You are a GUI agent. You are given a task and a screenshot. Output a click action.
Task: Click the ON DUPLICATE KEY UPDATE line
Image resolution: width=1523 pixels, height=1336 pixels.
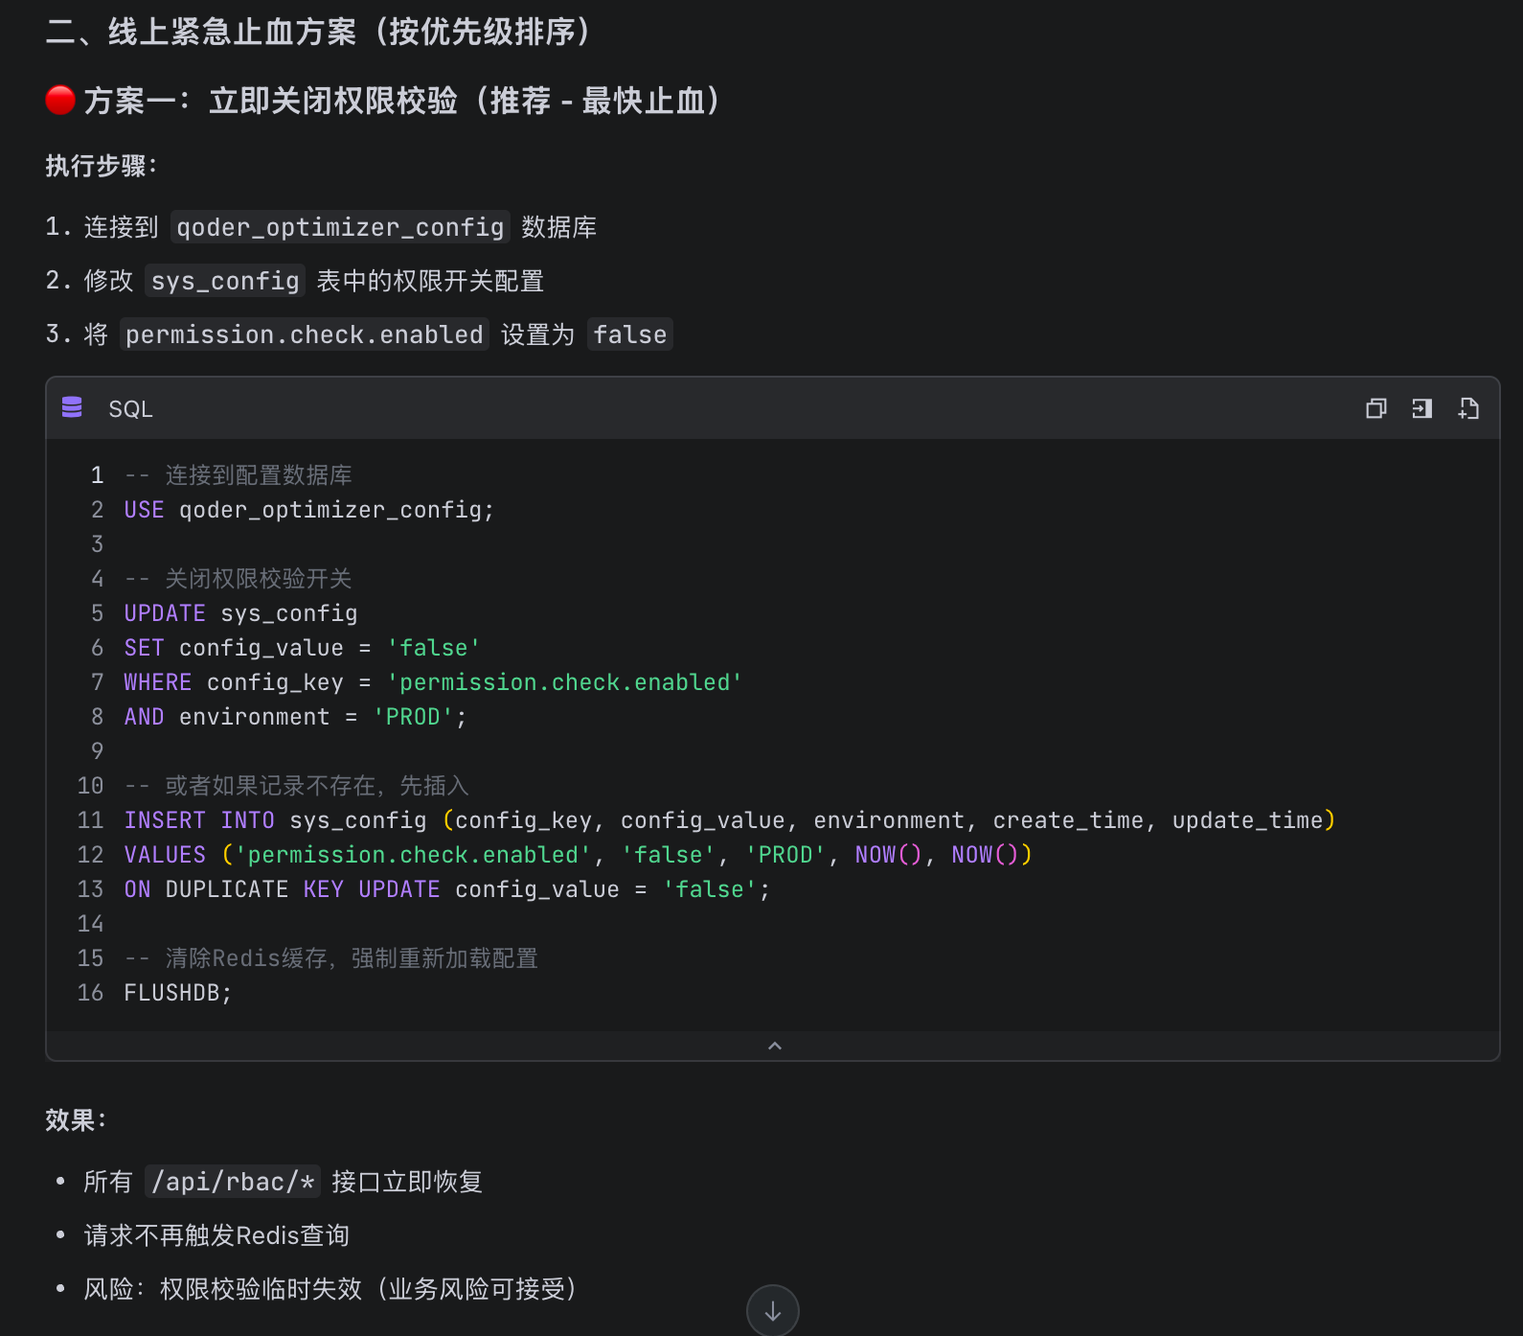(x=445, y=889)
